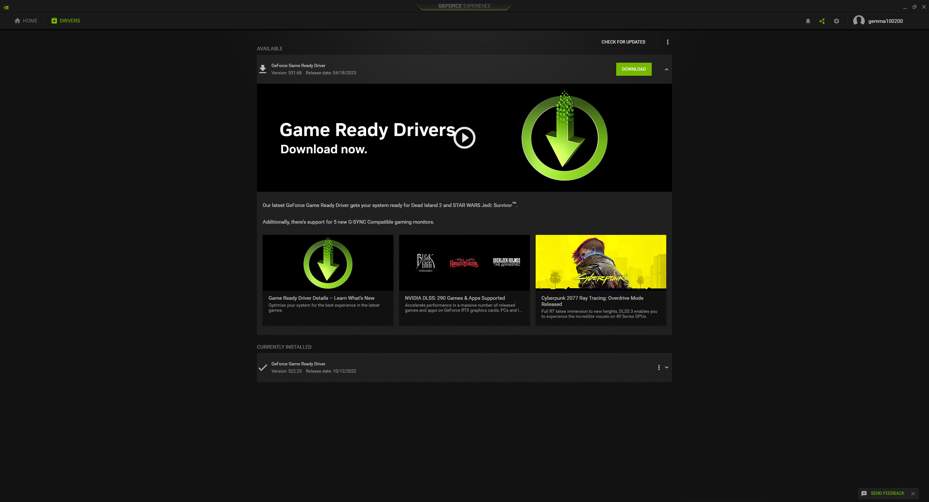Image resolution: width=929 pixels, height=502 pixels.
Task: Click 'Release date: 04/18/2023' text
Action: click(331, 73)
